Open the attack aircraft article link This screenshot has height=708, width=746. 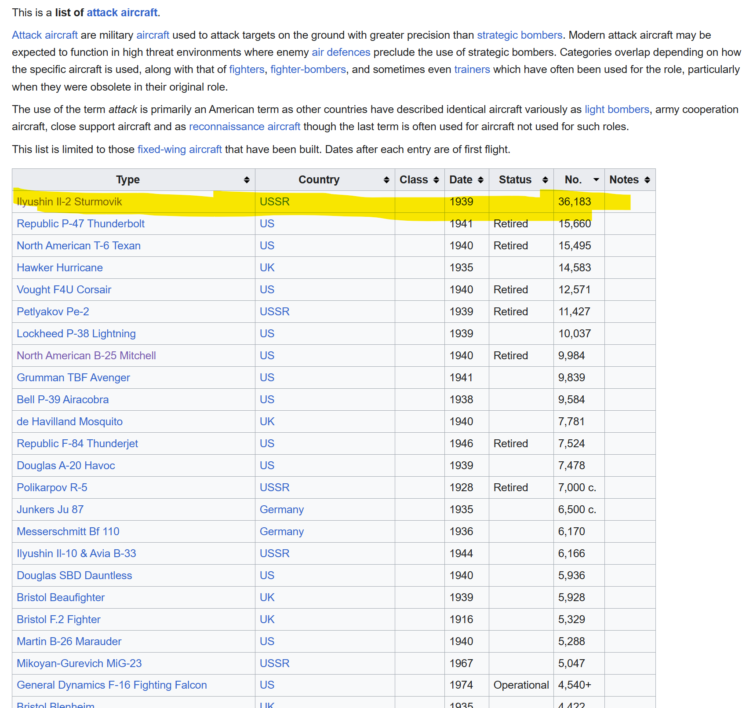tap(122, 12)
